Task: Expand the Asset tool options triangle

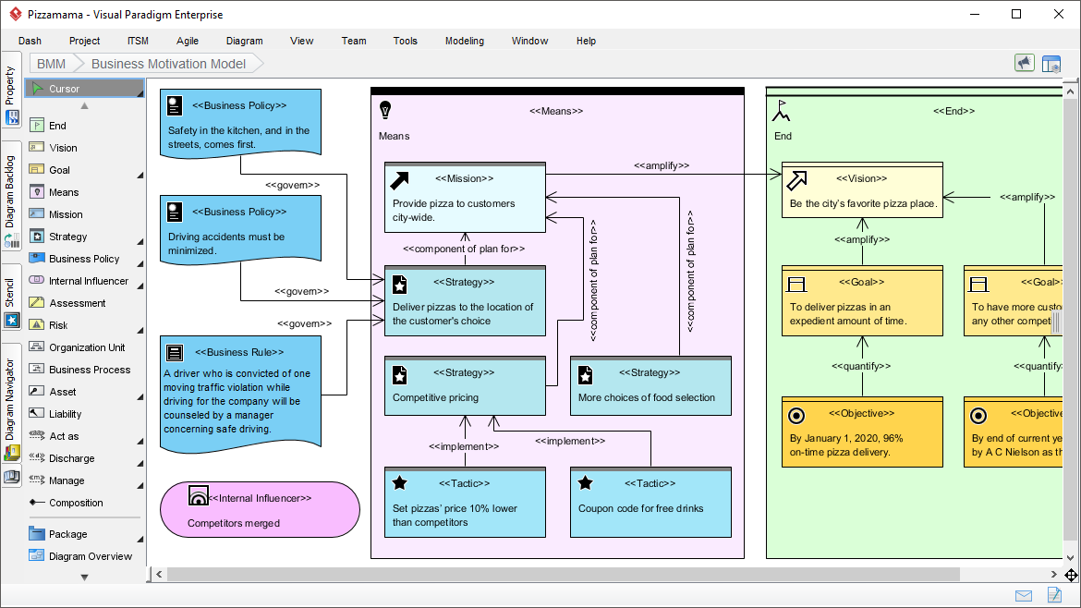Action: point(140,397)
